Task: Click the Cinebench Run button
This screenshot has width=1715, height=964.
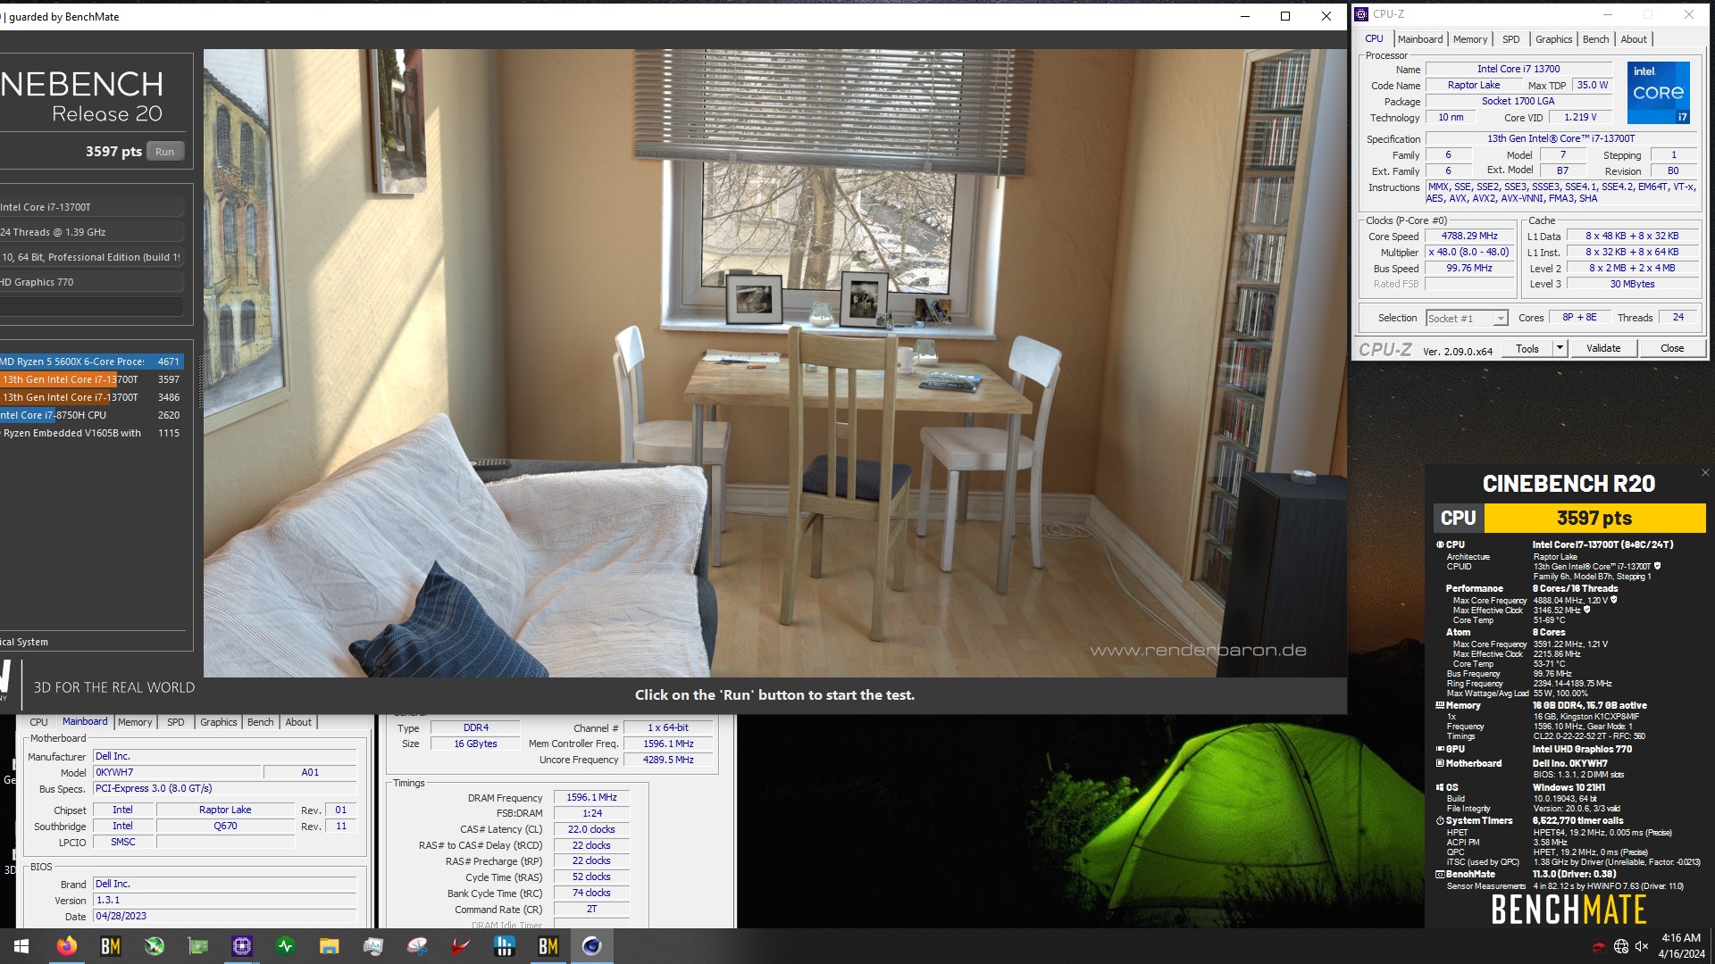Action: pyautogui.click(x=164, y=152)
